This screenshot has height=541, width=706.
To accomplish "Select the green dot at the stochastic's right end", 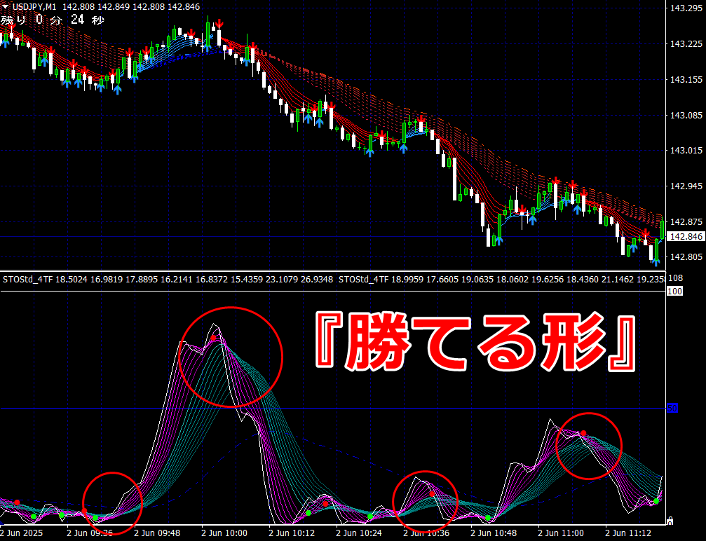I will click(x=656, y=501).
